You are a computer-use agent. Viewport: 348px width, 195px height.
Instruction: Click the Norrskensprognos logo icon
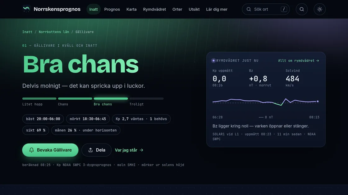[x=26, y=9]
